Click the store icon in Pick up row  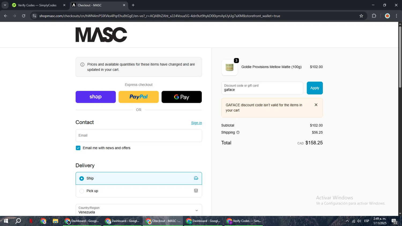196,191
